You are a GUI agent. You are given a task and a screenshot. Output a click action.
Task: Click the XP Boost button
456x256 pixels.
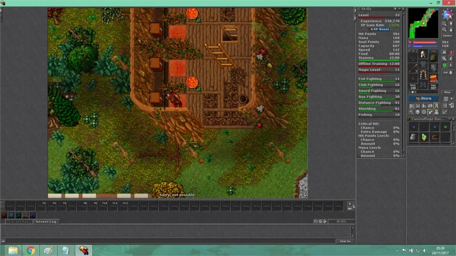point(379,29)
